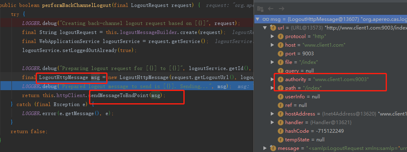407x152 pixels.
Task: Click the field icon next to port
Action: [281, 54]
